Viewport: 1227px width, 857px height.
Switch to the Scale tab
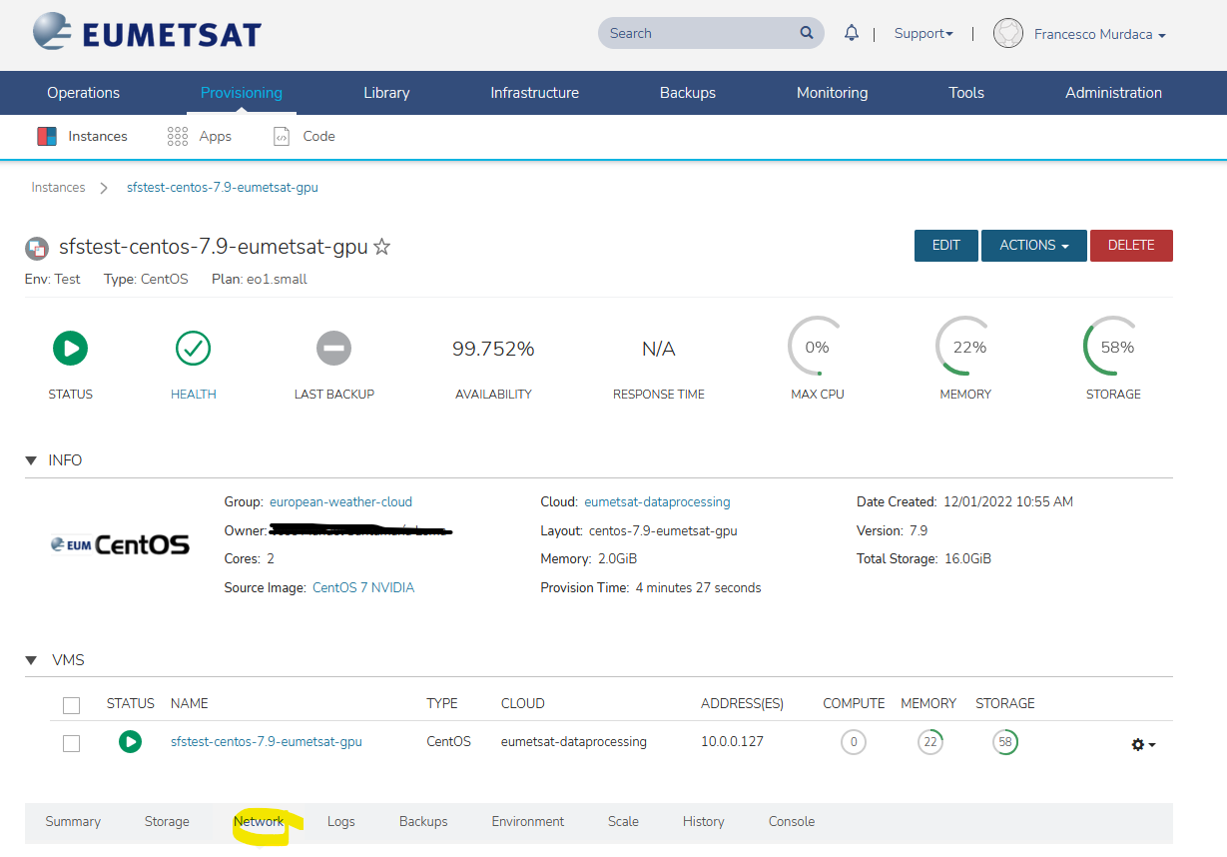[623, 822]
